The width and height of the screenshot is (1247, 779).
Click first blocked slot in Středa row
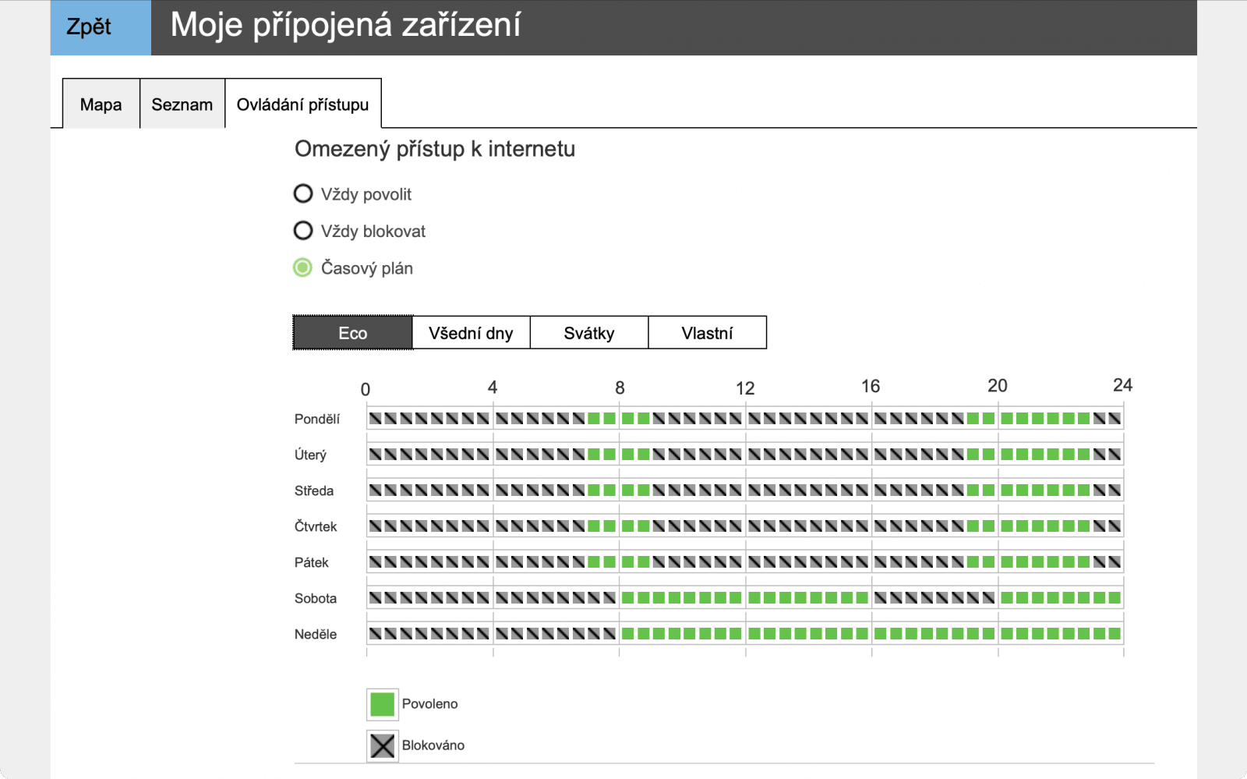coord(376,490)
